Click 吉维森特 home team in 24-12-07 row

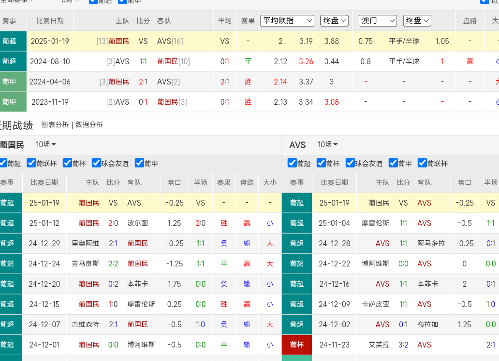tap(85, 324)
